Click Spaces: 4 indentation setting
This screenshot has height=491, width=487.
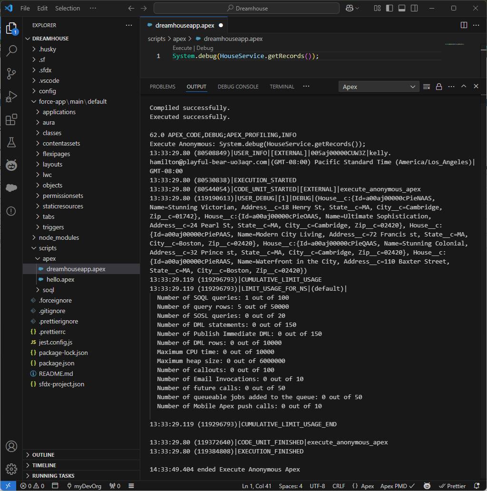coord(291,486)
